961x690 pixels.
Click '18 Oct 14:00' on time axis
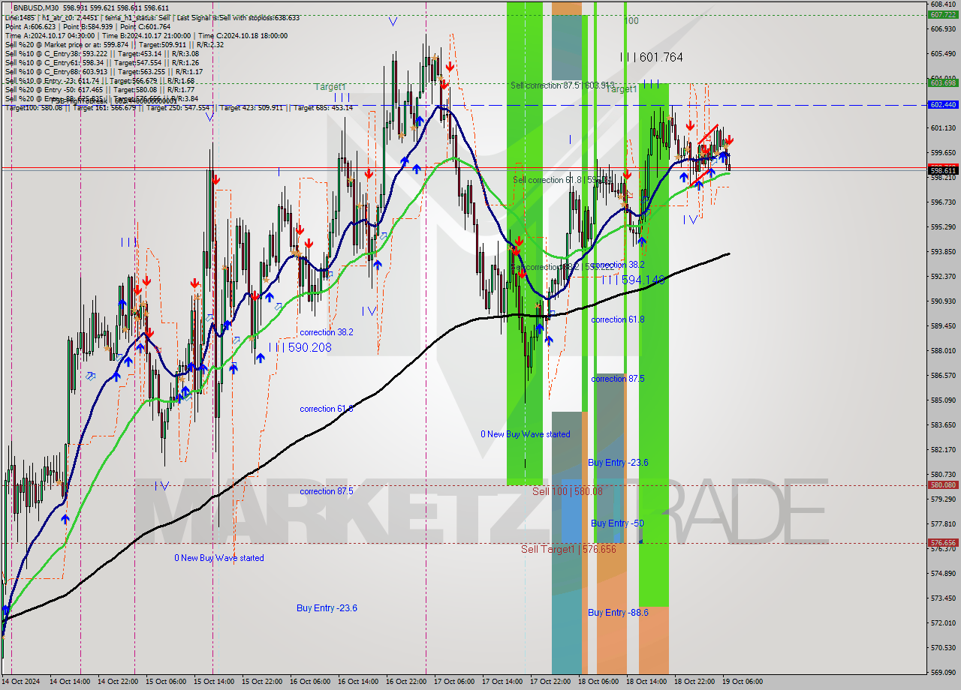(646, 682)
